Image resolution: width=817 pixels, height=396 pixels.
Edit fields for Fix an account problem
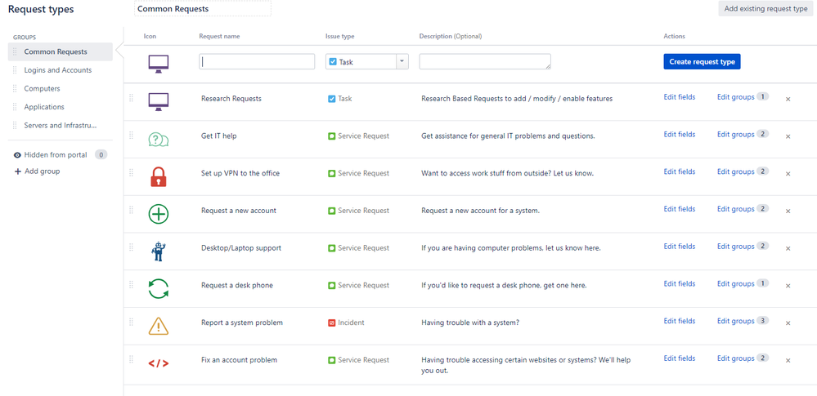[x=680, y=358]
